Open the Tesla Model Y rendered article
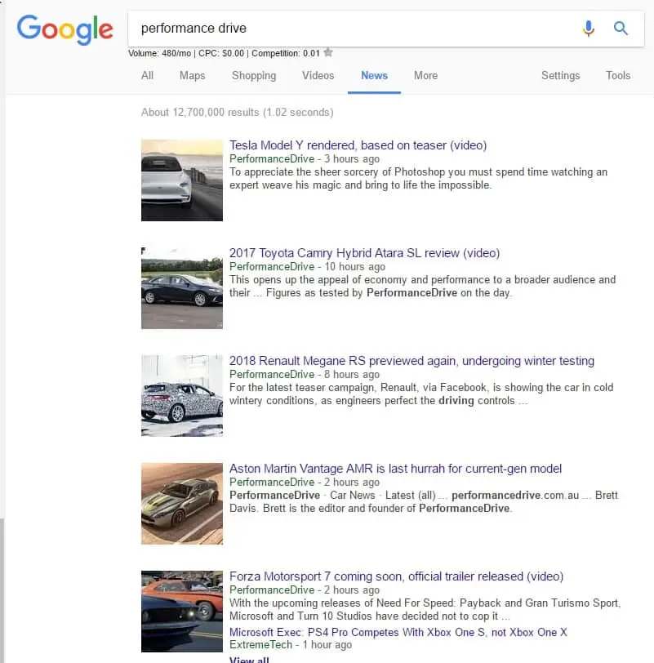The image size is (654, 663). pyautogui.click(x=358, y=145)
